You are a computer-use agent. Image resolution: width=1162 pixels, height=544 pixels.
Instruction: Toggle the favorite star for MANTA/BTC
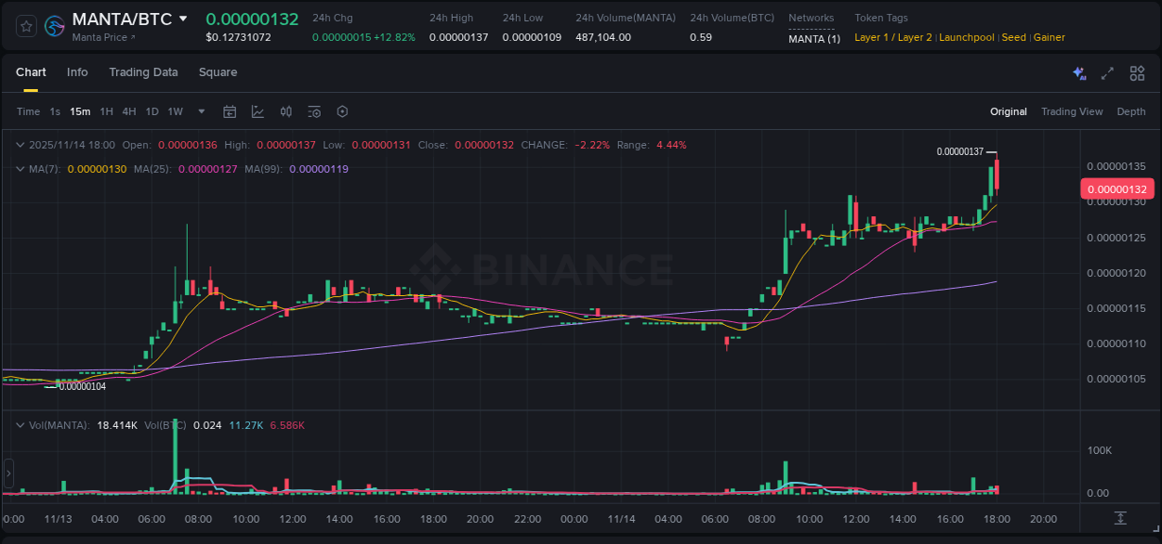25,26
